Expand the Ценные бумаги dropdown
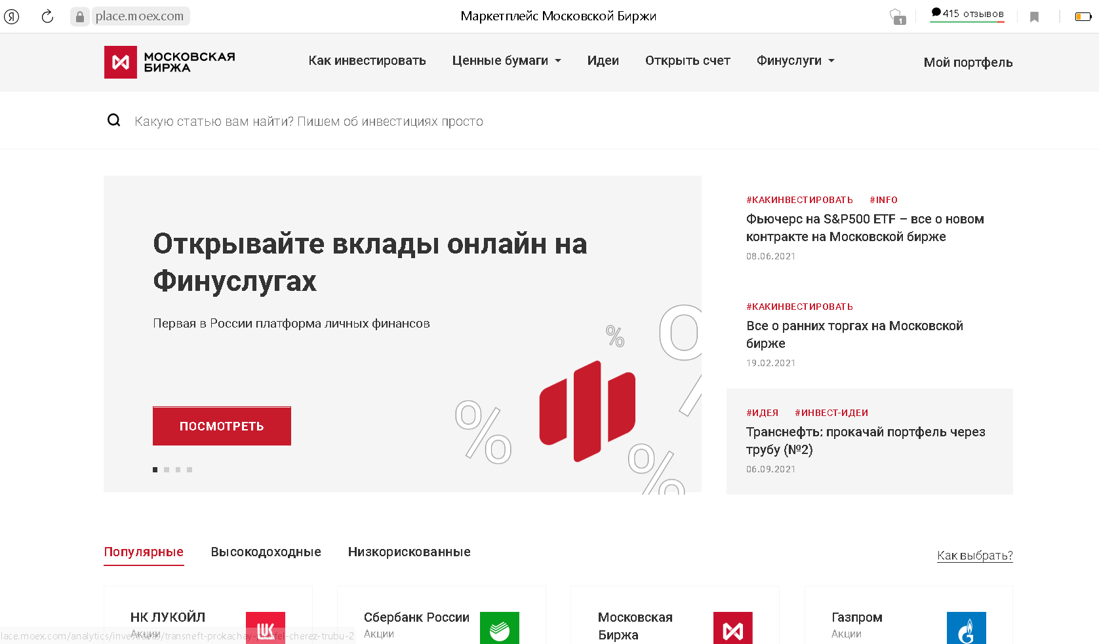Viewport: 1099px width, 644px height. [x=506, y=60]
